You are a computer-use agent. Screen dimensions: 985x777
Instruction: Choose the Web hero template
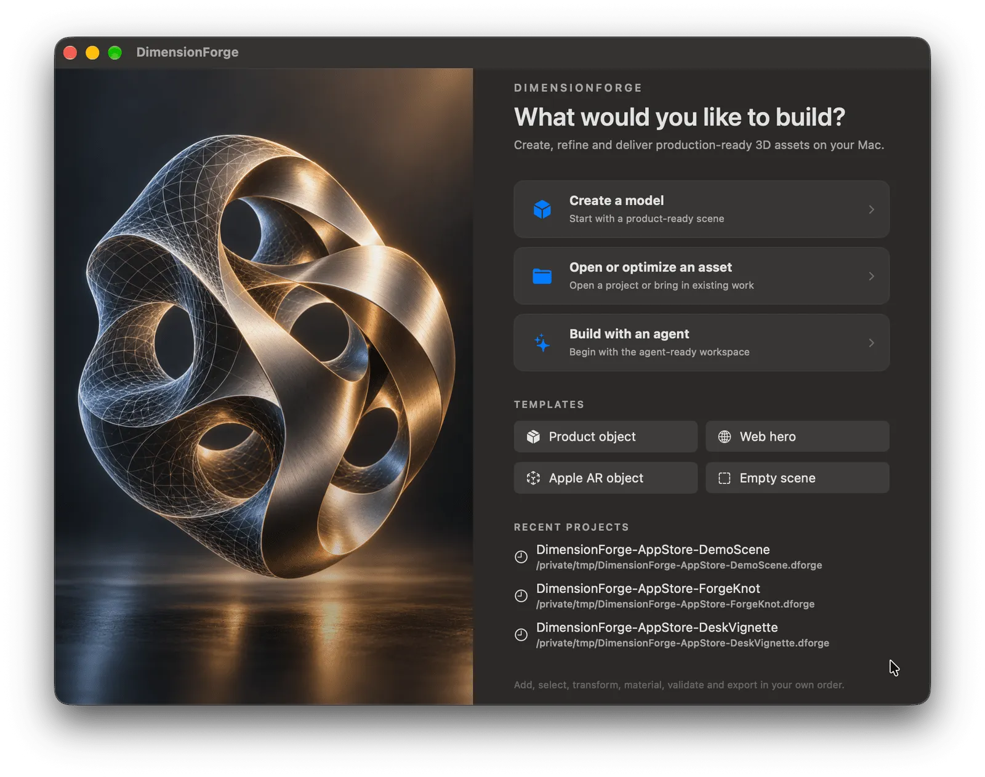click(797, 437)
